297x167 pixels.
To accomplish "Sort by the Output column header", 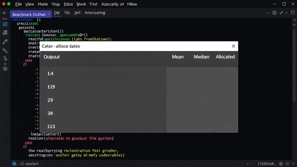I will (x=52, y=57).
